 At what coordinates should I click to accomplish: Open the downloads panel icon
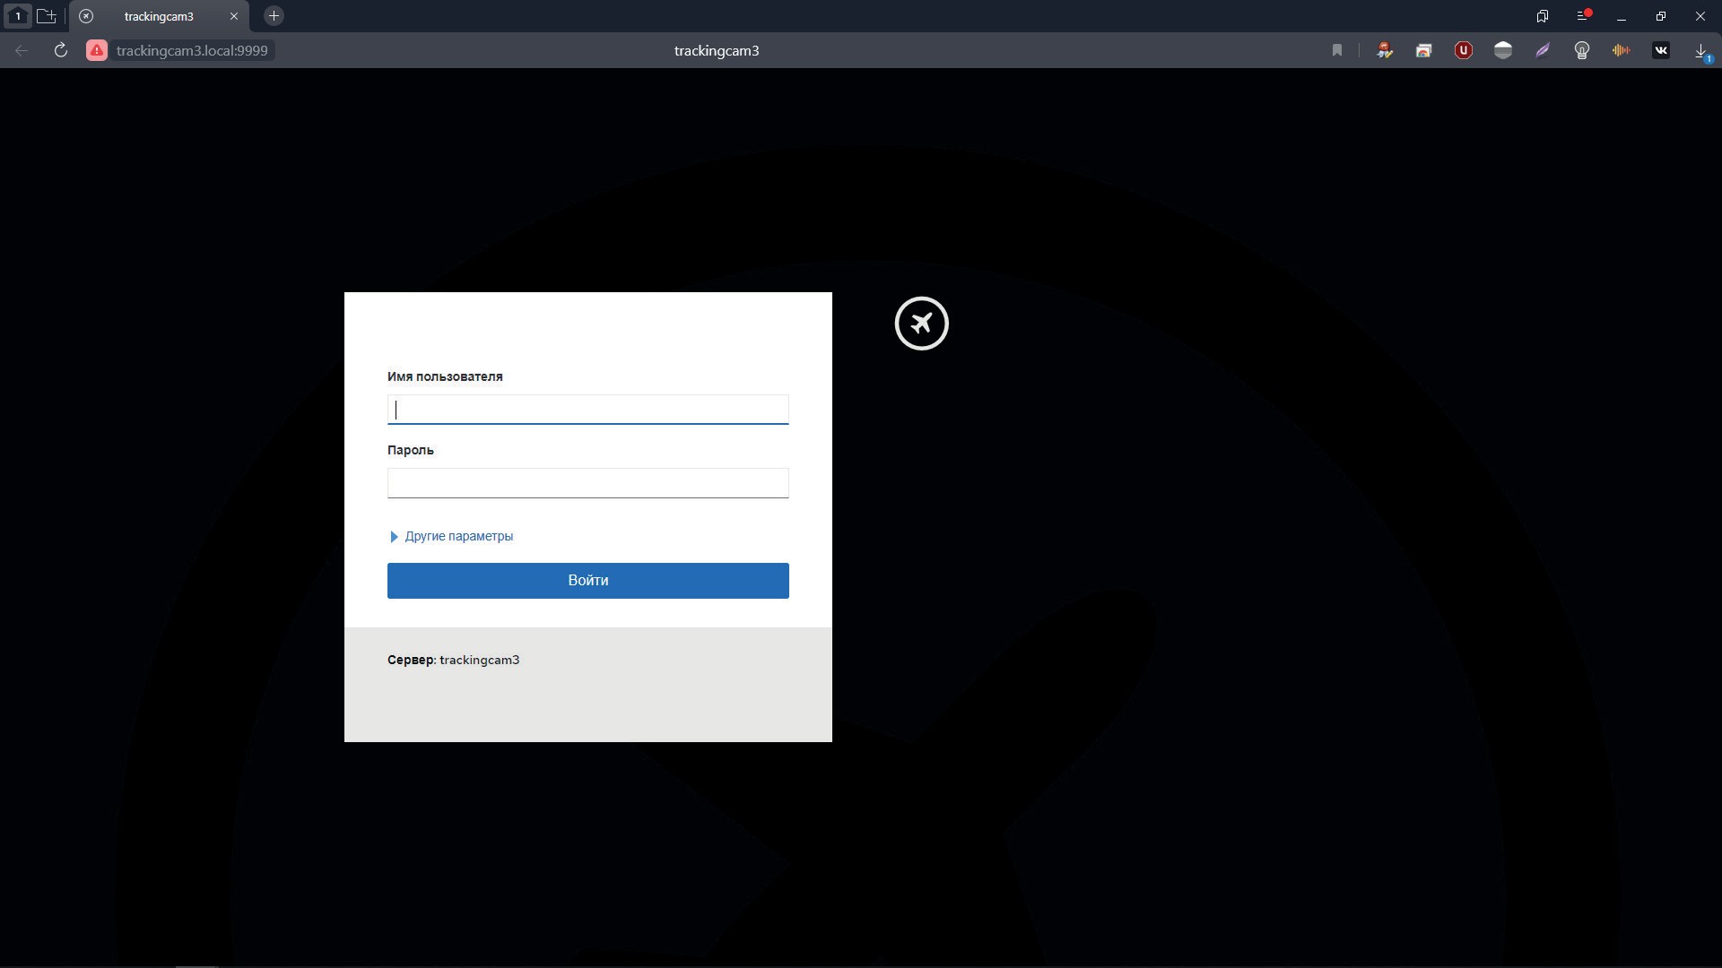point(1700,51)
